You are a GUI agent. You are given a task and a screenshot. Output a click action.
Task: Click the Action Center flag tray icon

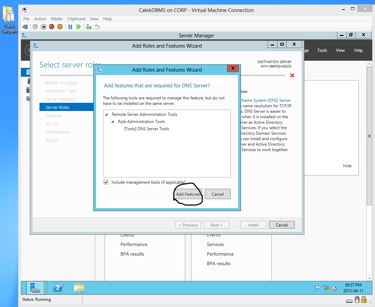(x=318, y=288)
